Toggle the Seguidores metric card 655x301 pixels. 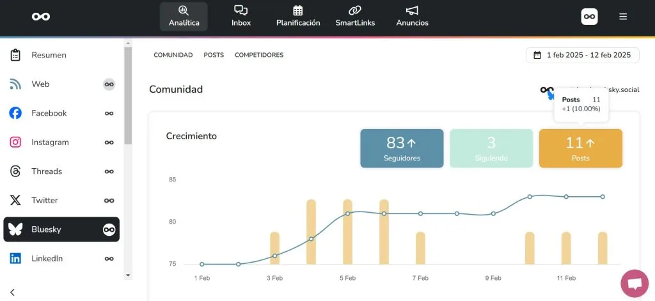pos(402,148)
